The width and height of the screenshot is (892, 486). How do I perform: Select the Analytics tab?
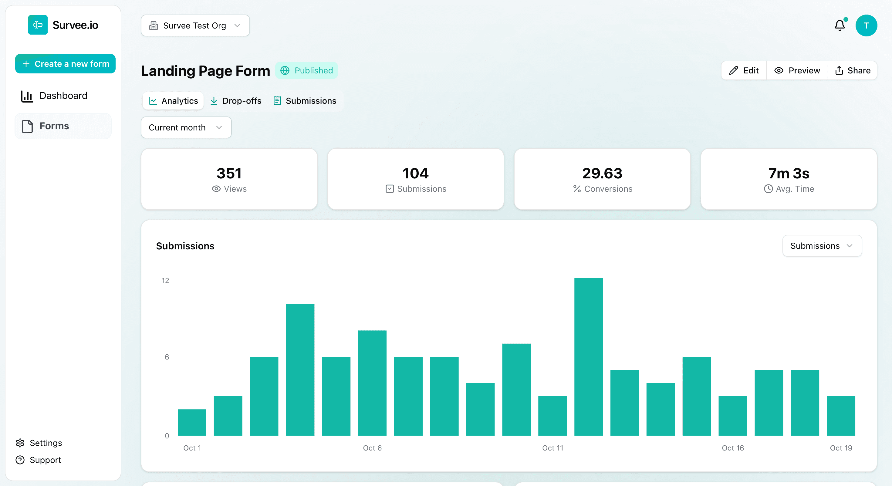pos(173,101)
